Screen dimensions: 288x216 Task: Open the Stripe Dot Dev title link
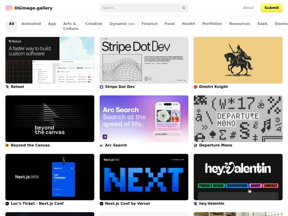click(x=120, y=87)
